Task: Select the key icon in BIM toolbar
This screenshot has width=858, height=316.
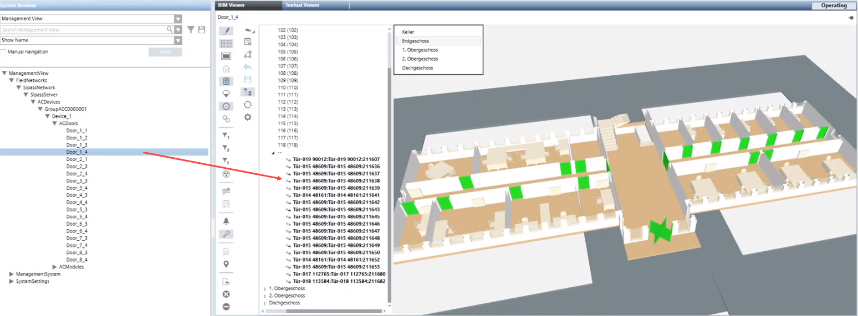Action: [226, 234]
